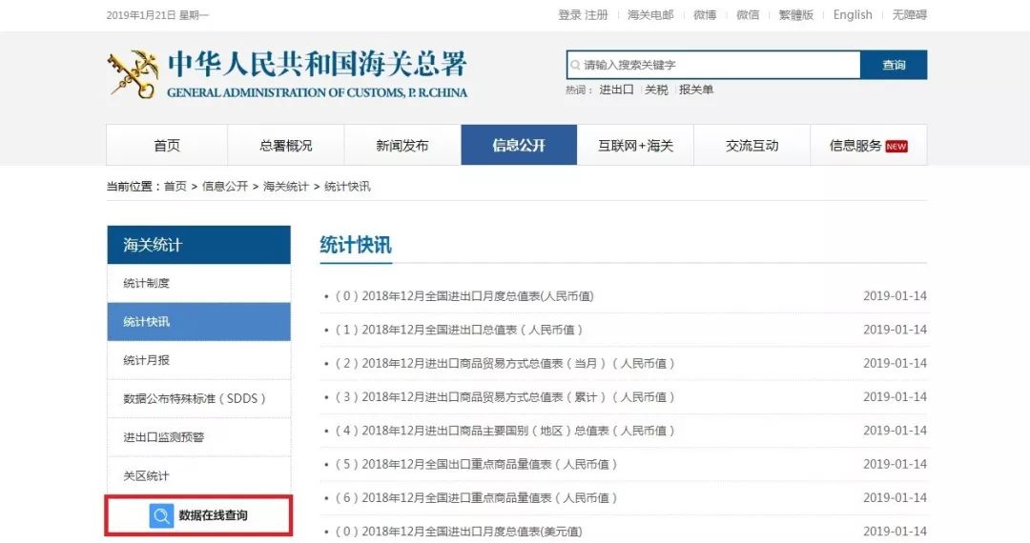
Task: Open the 海关电邮 link
Action: (650, 14)
